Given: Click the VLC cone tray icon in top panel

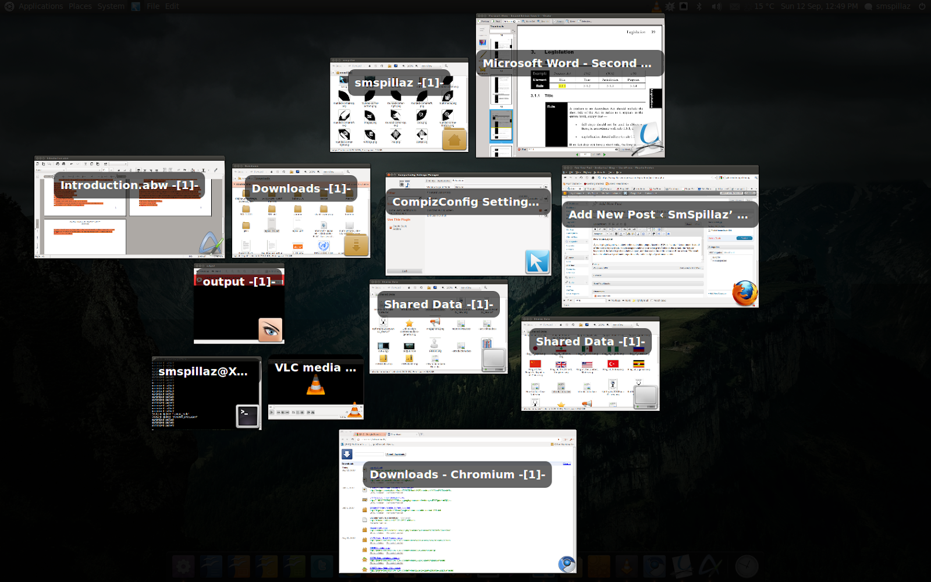Looking at the screenshot, I should (x=656, y=6).
